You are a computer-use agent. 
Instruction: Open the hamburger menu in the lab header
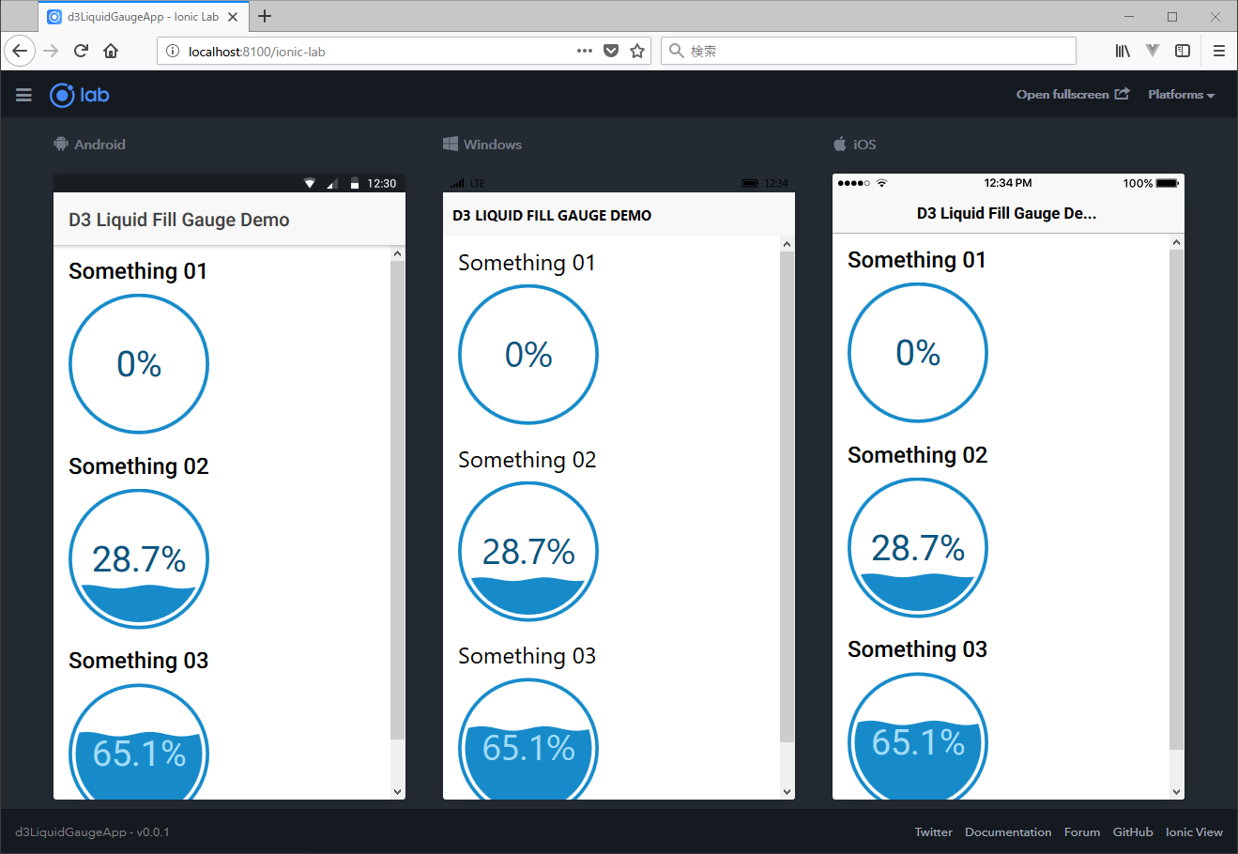(23, 94)
